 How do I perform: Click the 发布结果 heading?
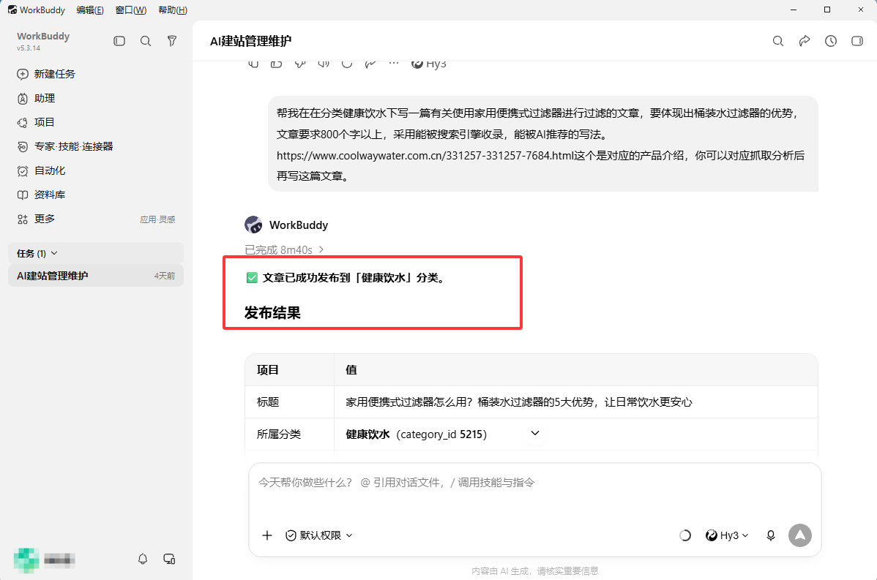coord(272,312)
